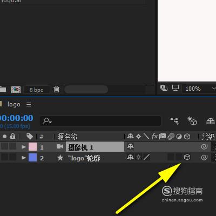This screenshot has width=216, height=216.
Task: Click the lock column header icon
Action: pyautogui.click(x=12, y=136)
